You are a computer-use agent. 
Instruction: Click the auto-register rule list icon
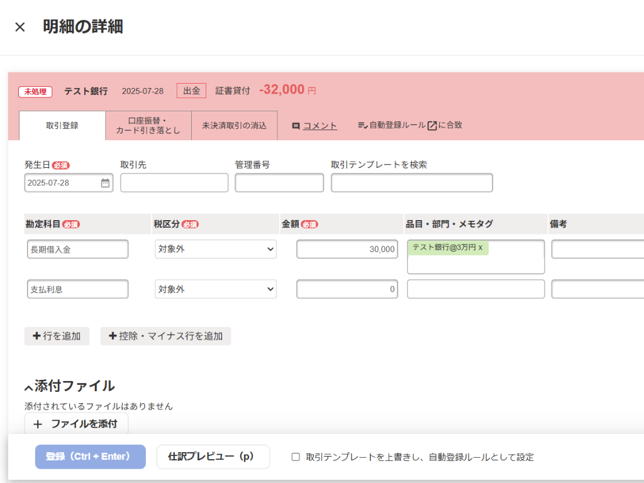click(x=362, y=126)
